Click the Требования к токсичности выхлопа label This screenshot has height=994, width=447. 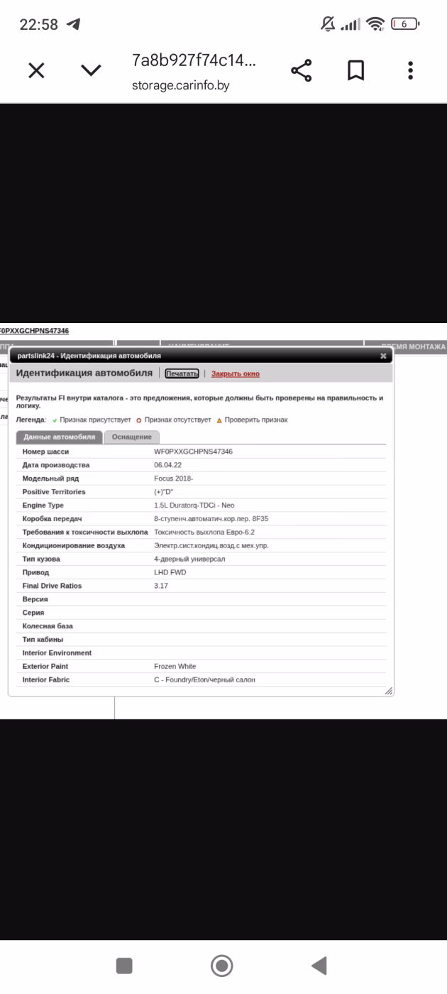coord(85,532)
